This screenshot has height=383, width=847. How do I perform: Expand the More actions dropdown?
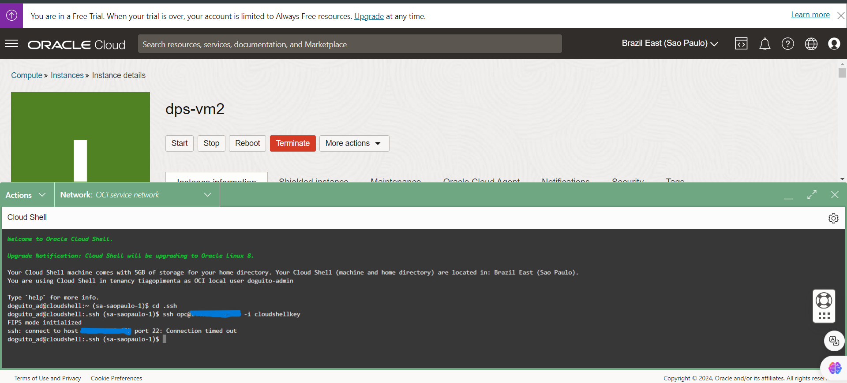[354, 143]
